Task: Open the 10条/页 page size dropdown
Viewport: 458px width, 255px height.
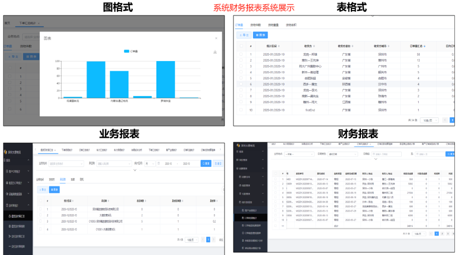Action: tap(428, 121)
